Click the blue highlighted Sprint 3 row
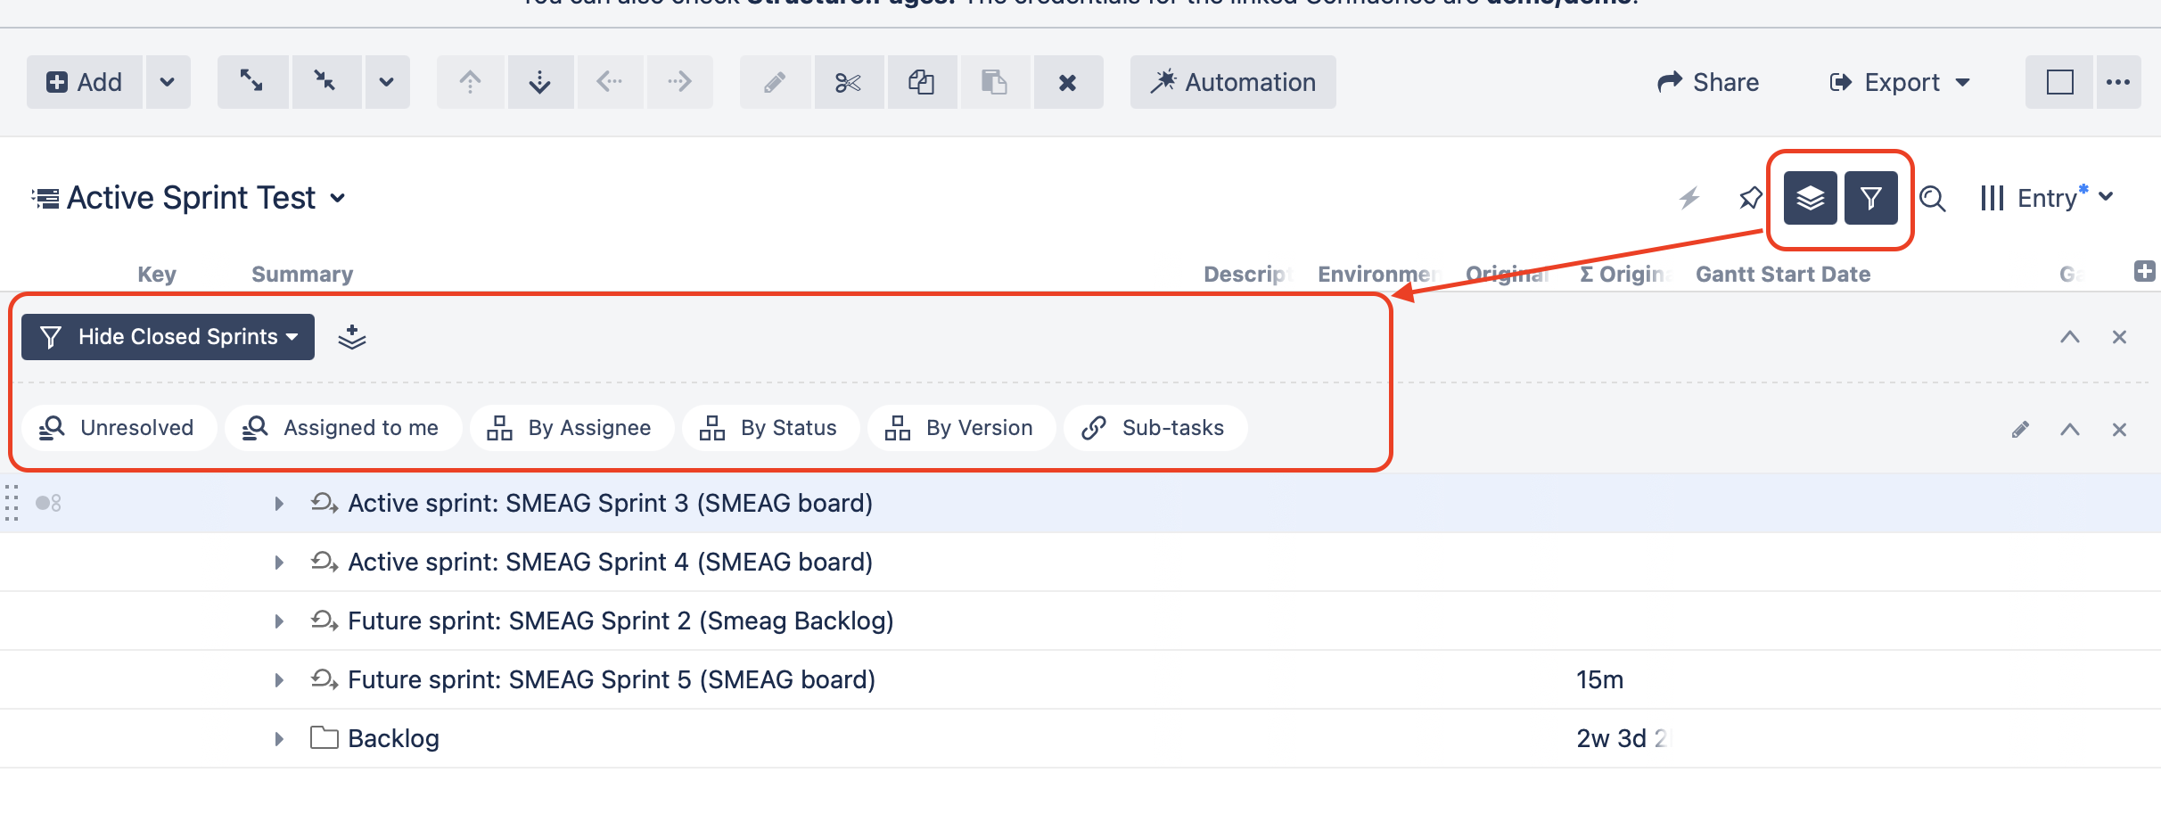Screen dimensions: 2161x822 click(x=611, y=503)
